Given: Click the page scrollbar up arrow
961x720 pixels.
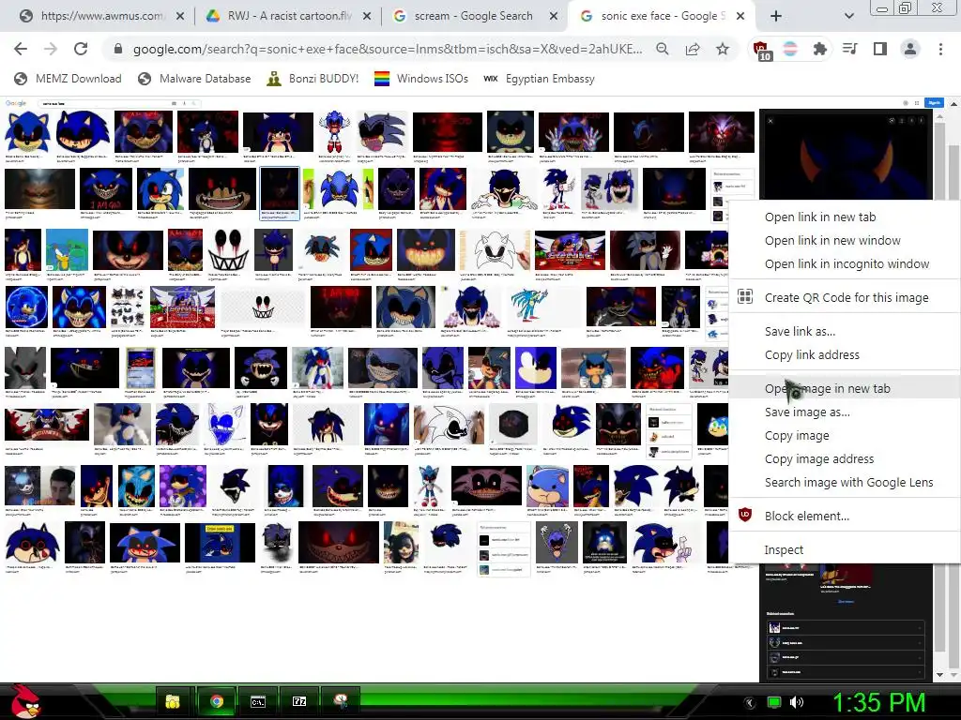Looking at the screenshot, I should click(x=953, y=105).
